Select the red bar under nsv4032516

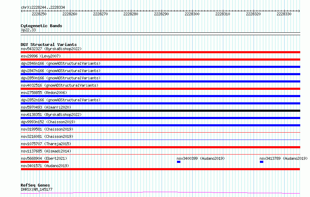point(160,89)
